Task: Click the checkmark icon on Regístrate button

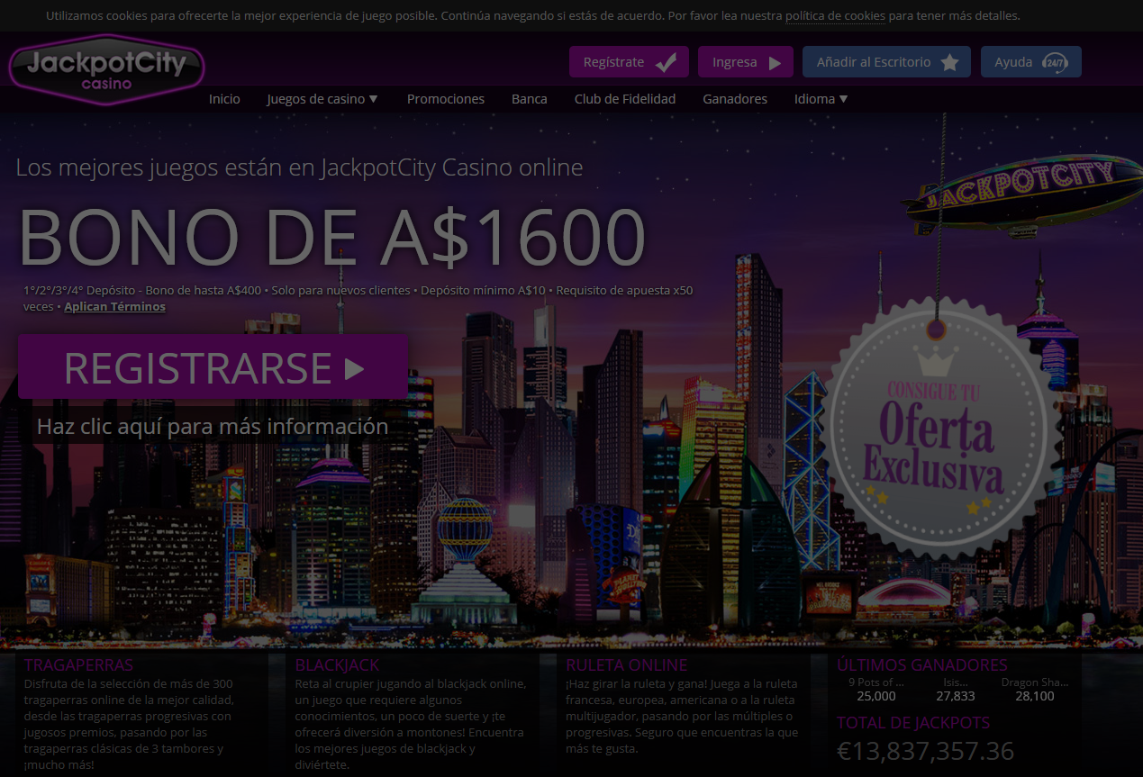Action: [667, 61]
